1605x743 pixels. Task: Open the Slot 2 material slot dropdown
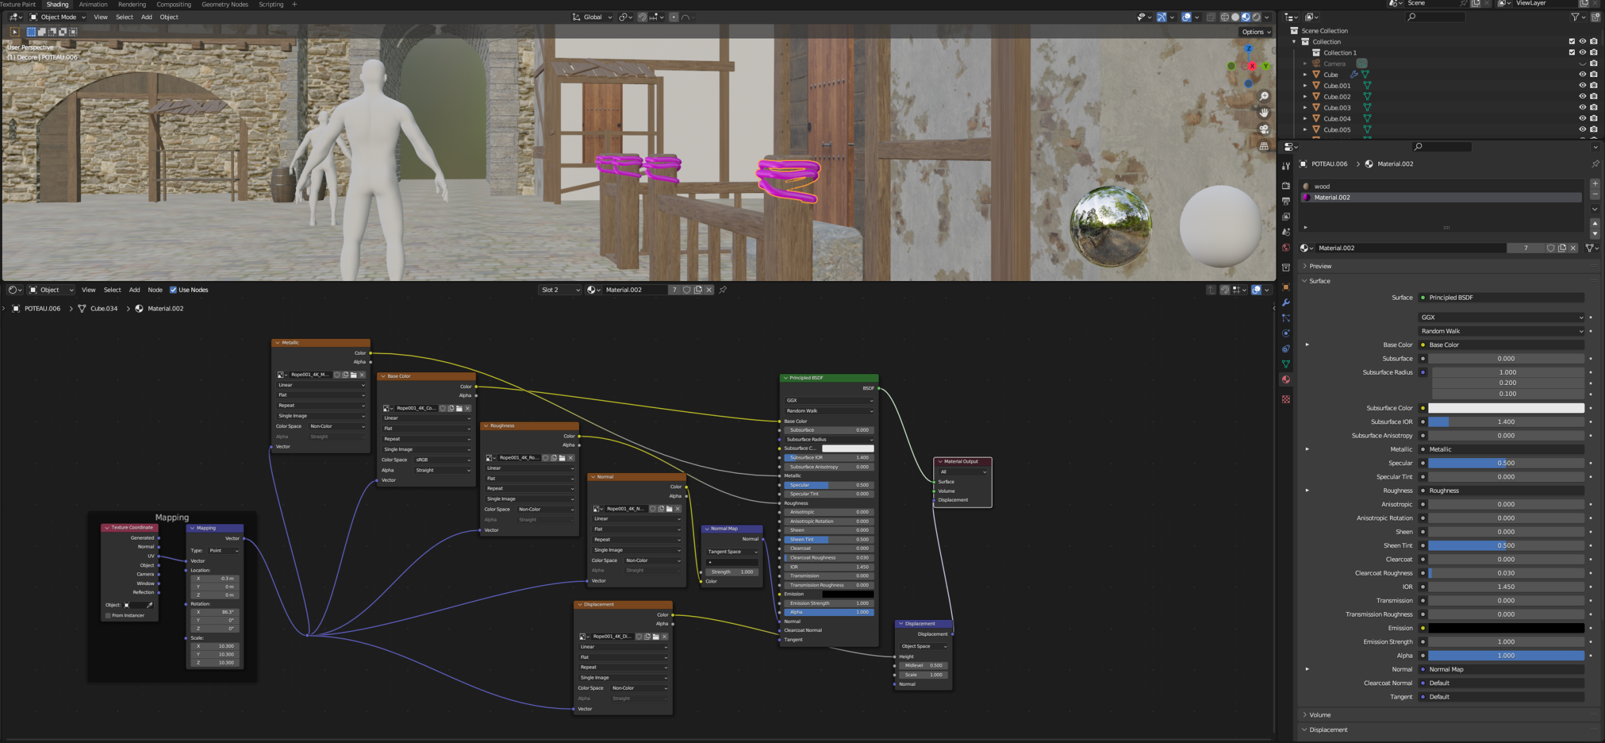[x=560, y=290]
